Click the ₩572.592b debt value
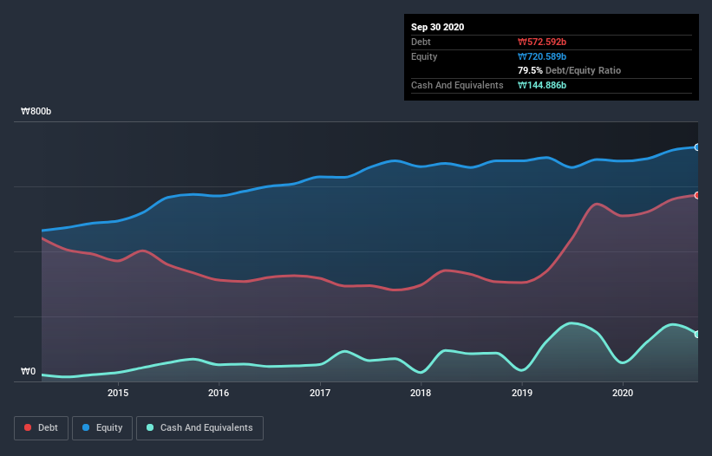Viewport: 712px width, 456px height. pyautogui.click(x=542, y=42)
